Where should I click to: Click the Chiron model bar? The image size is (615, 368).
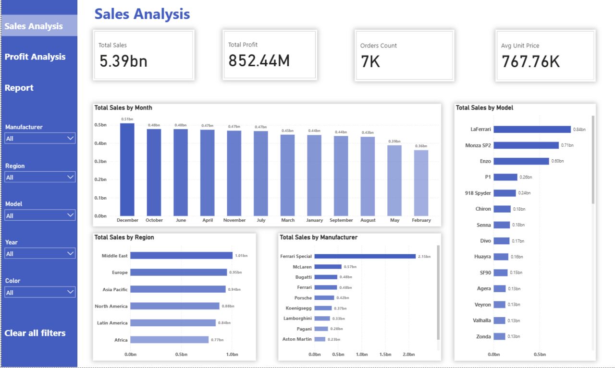pyautogui.click(x=502, y=209)
